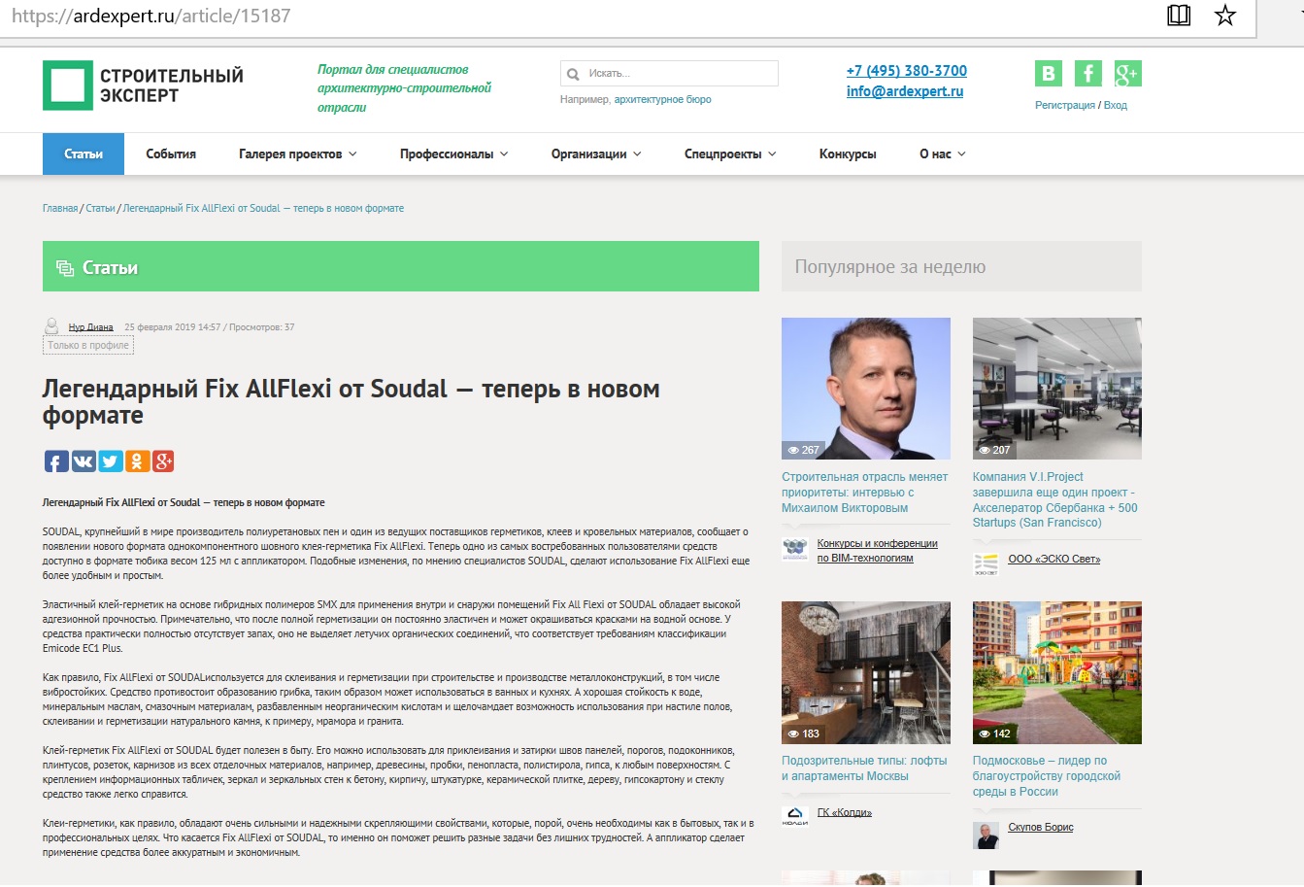
Task: Open Facebook page from green header icon
Action: (1087, 74)
